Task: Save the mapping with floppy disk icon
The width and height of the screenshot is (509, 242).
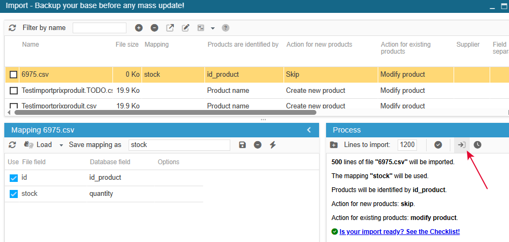Action: coord(242,145)
